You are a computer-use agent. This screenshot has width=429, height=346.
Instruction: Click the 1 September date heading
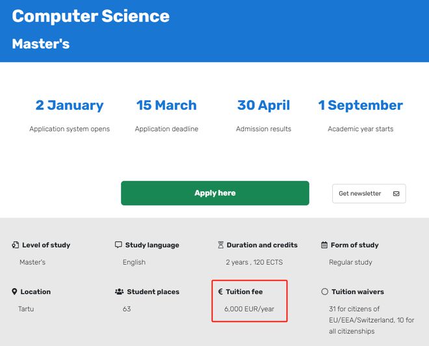[360, 105]
